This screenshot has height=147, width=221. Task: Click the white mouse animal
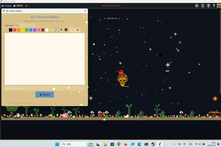[x=127, y=116]
